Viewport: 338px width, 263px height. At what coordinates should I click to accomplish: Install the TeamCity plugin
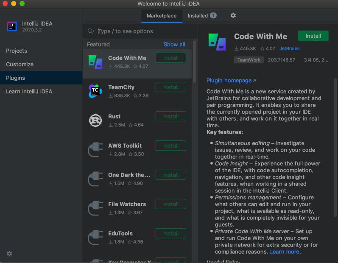point(171,87)
